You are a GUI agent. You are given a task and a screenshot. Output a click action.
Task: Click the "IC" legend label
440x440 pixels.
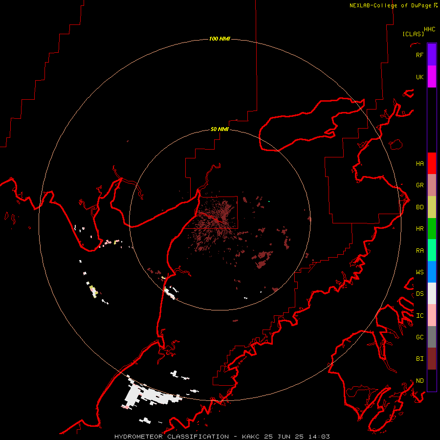419,315
